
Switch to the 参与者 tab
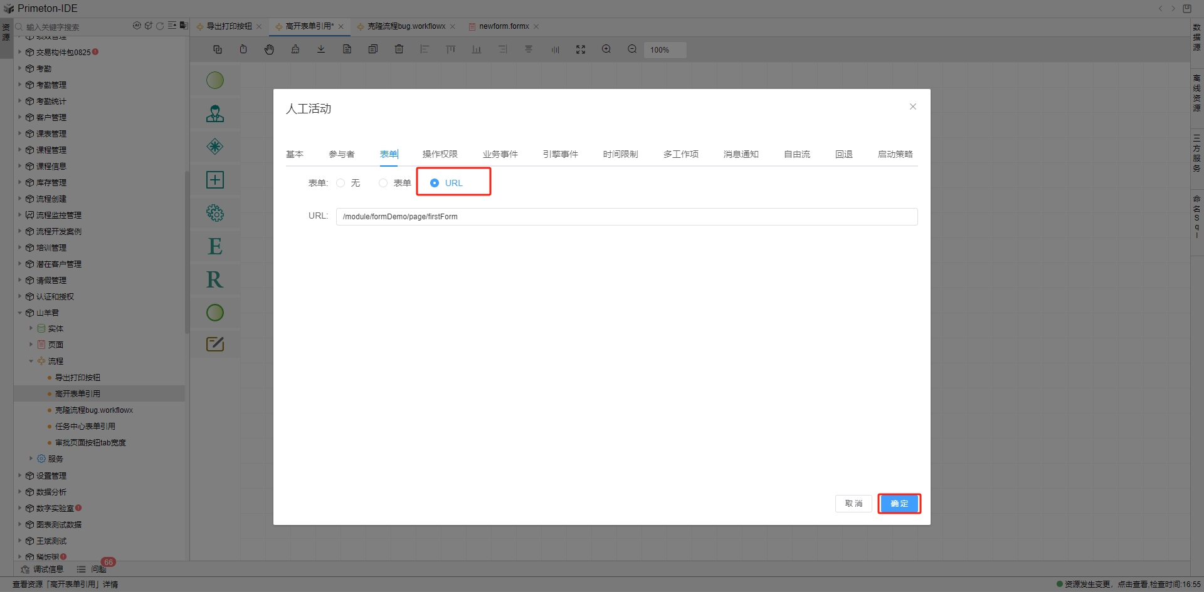[342, 154]
